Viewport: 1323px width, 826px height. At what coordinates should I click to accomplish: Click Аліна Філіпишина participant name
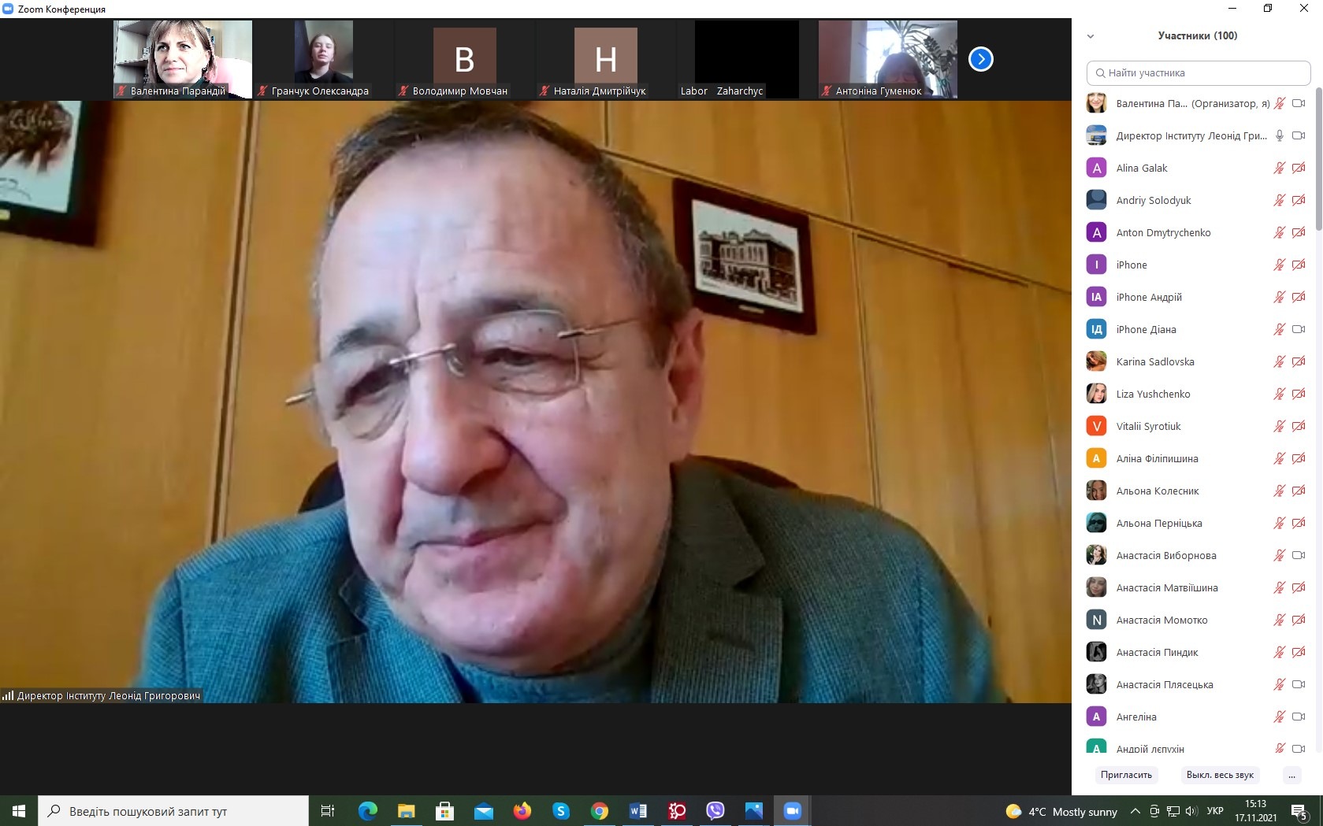click(x=1157, y=459)
